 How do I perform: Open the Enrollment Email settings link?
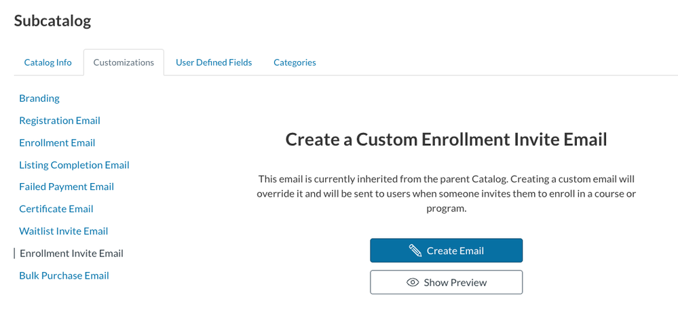pos(57,142)
